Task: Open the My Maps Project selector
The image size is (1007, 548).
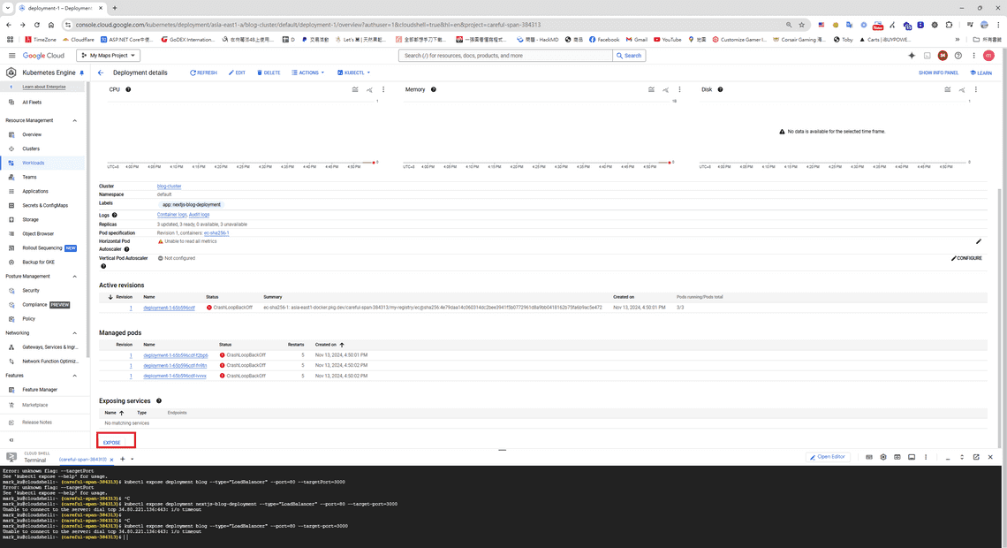Action: pyautogui.click(x=109, y=56)
